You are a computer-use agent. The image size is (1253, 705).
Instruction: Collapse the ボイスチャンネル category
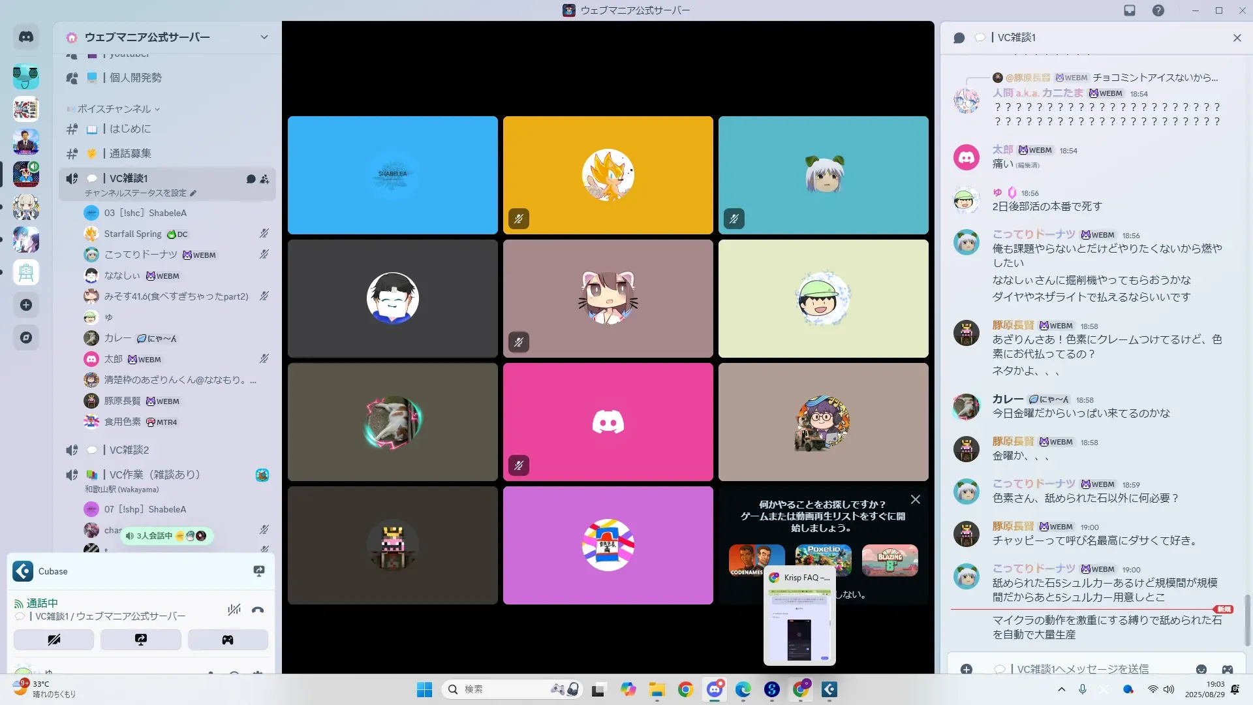(x=114, y=109)
